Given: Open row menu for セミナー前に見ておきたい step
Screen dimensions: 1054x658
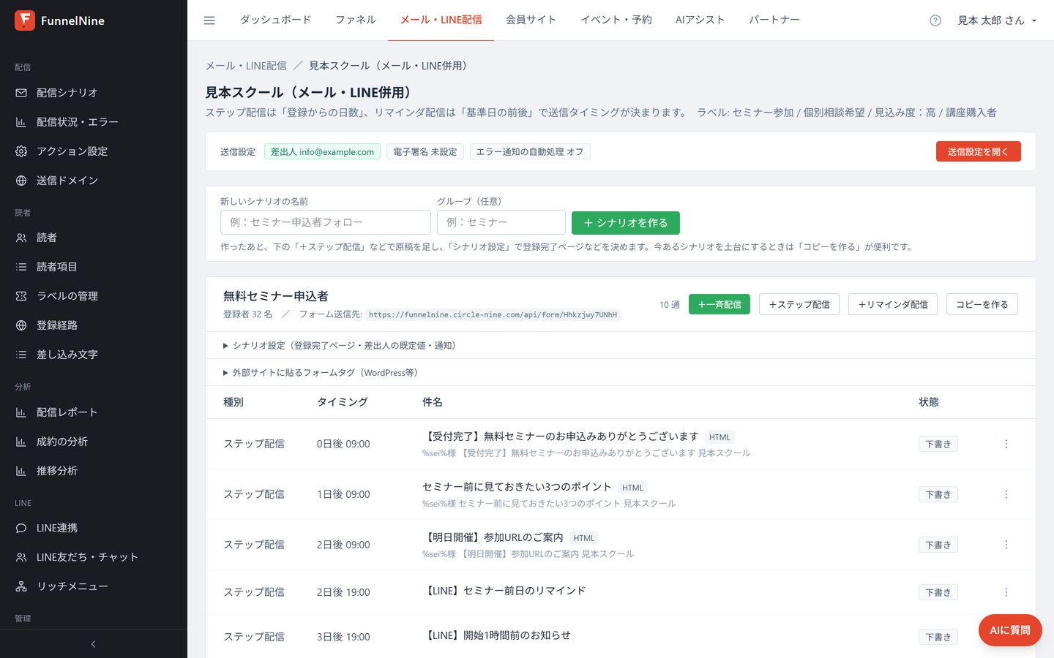Looking at the screenshot, I should click(x=1006, y=494).
